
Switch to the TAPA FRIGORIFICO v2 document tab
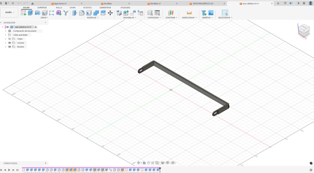pyautogui.click(x=202, y=3)
